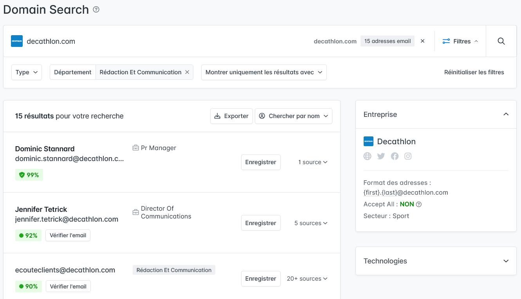
Task: Visit Decathlon's Twitter profile icon
Action: coord(381,156)
